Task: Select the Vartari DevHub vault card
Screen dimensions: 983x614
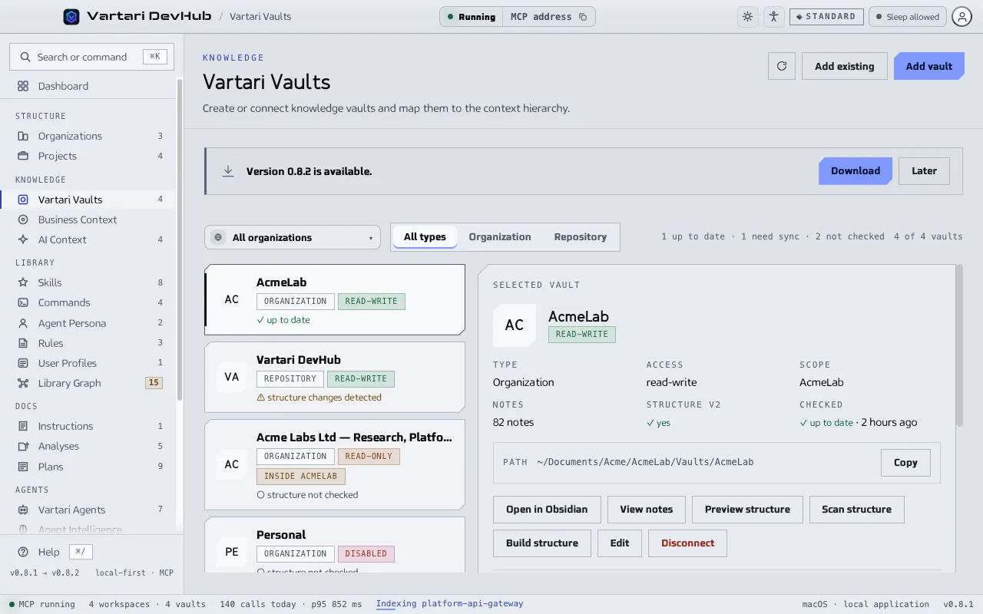Action: tap(335, 377)
